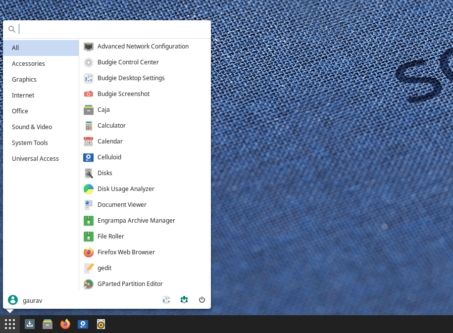Select the System Tools category
This screenshot has height=333, width=453.
[x=41, y=143]
